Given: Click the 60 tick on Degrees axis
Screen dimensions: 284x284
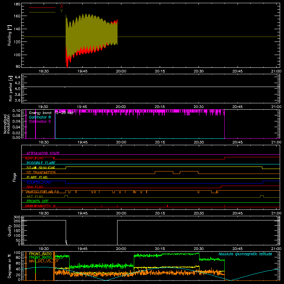Looking at the screenshot, I should click(x=18, y=263).
